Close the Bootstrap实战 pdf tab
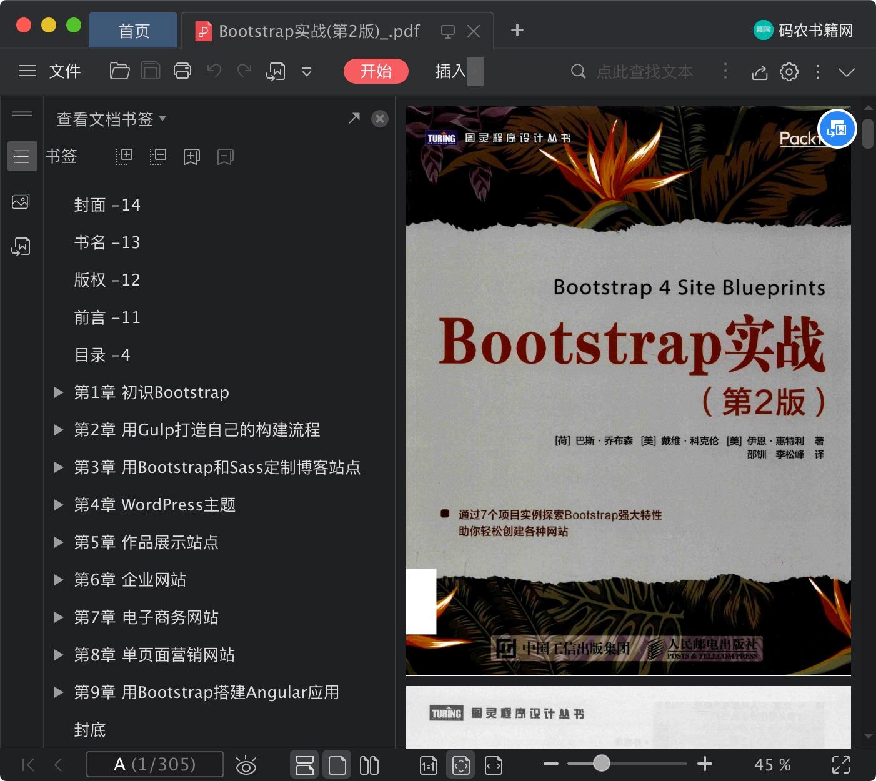Viewport: 876px width, 781px height. (474, 31)
